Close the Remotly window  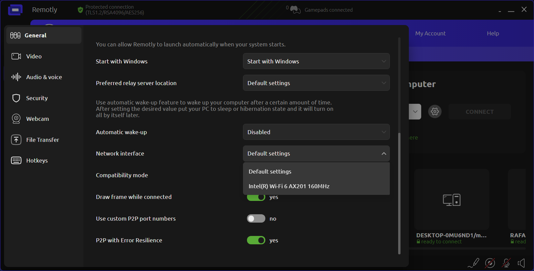[524, 9]
